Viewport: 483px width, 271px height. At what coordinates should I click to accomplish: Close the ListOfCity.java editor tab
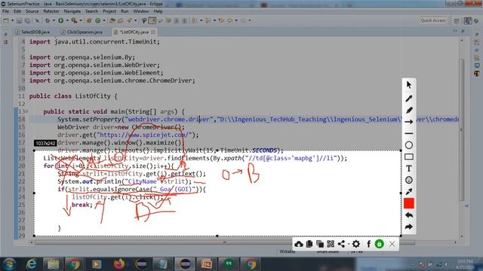pyautogui.click(x=153, y=32)
